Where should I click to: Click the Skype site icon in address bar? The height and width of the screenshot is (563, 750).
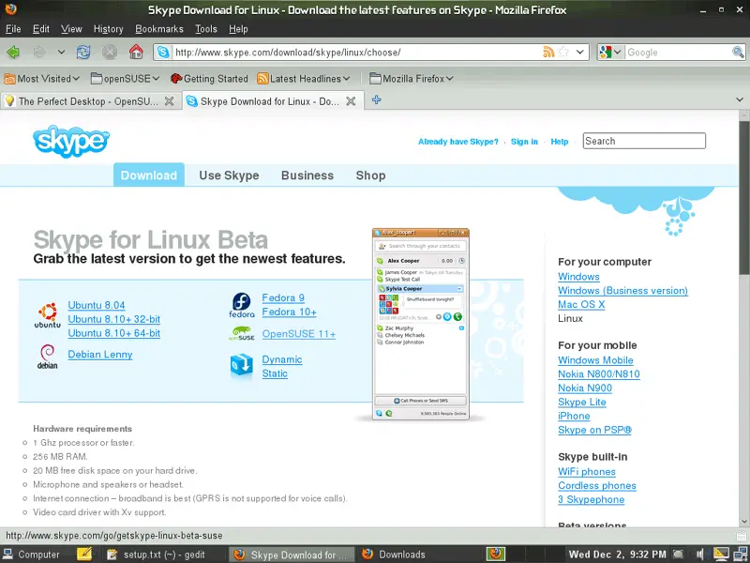pos(163,53)
